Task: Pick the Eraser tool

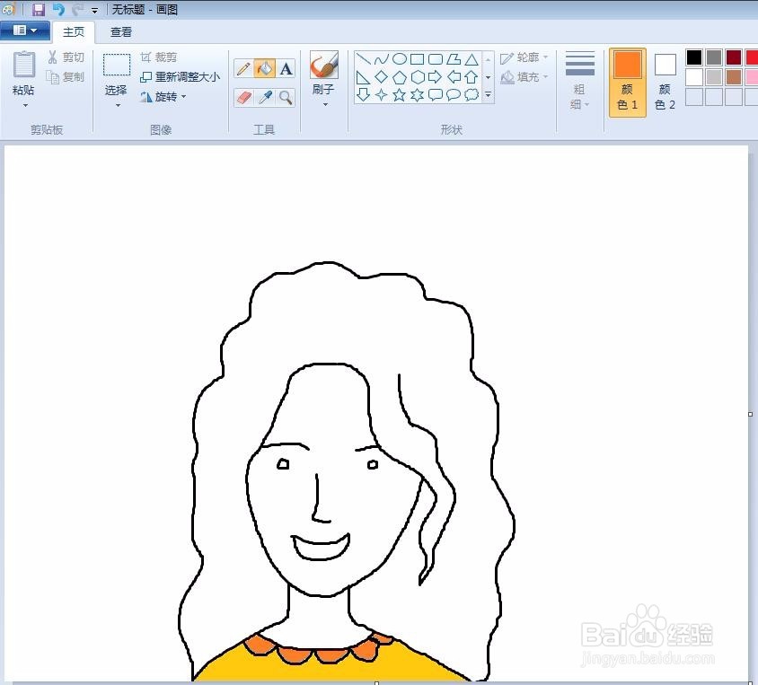Action: 242,96
